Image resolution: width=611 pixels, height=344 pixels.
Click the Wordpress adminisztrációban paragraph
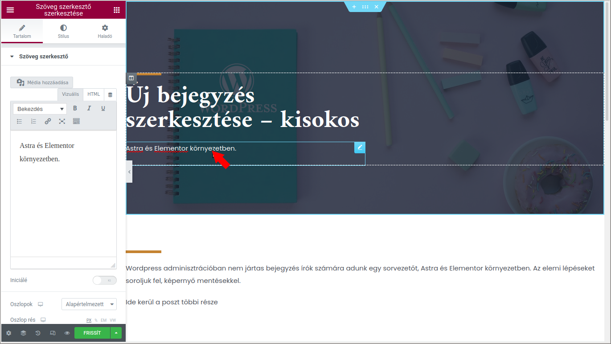tap(360, 274)
